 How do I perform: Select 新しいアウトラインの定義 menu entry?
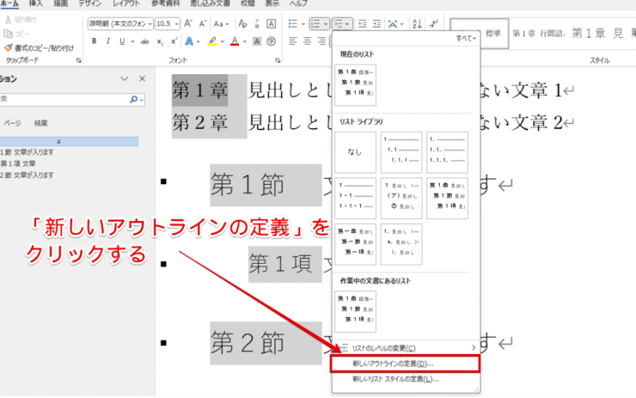coord(392,364)
